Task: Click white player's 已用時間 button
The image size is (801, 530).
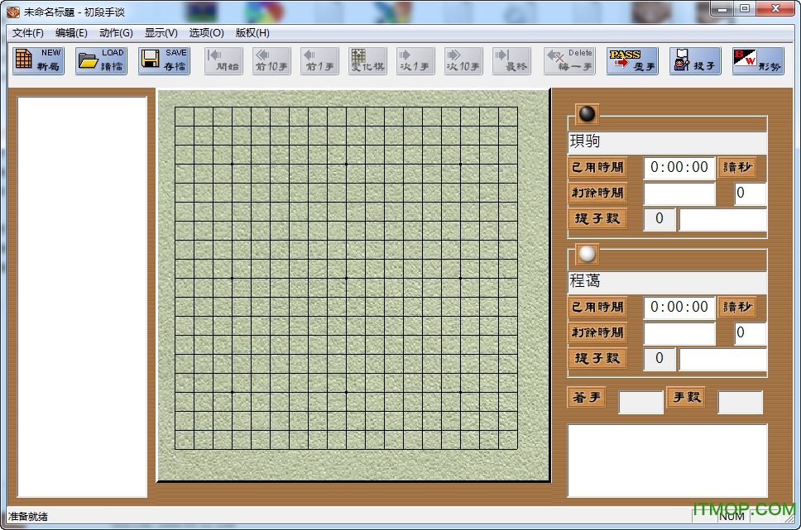Action: tap(597, 307)
